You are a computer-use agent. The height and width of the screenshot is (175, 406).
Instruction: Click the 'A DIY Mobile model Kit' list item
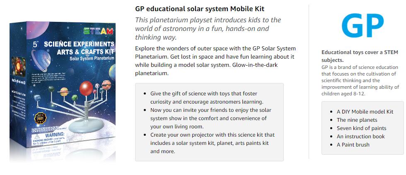(365, 111)
